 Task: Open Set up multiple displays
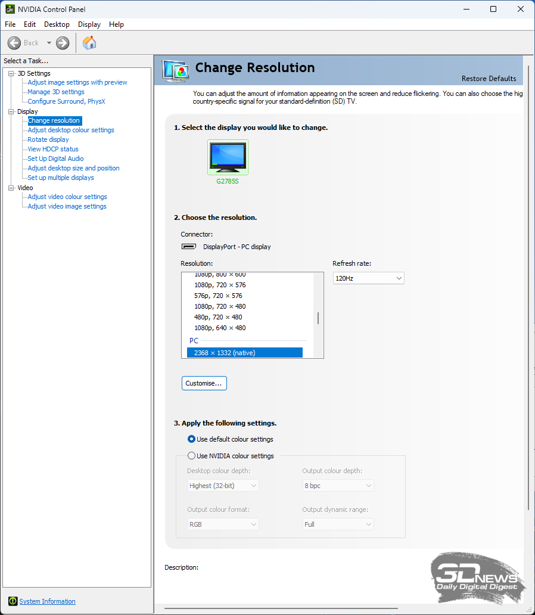(61, 178)
